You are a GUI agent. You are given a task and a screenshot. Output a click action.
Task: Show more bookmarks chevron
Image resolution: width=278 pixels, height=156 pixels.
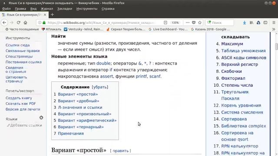tap(274, 29)
